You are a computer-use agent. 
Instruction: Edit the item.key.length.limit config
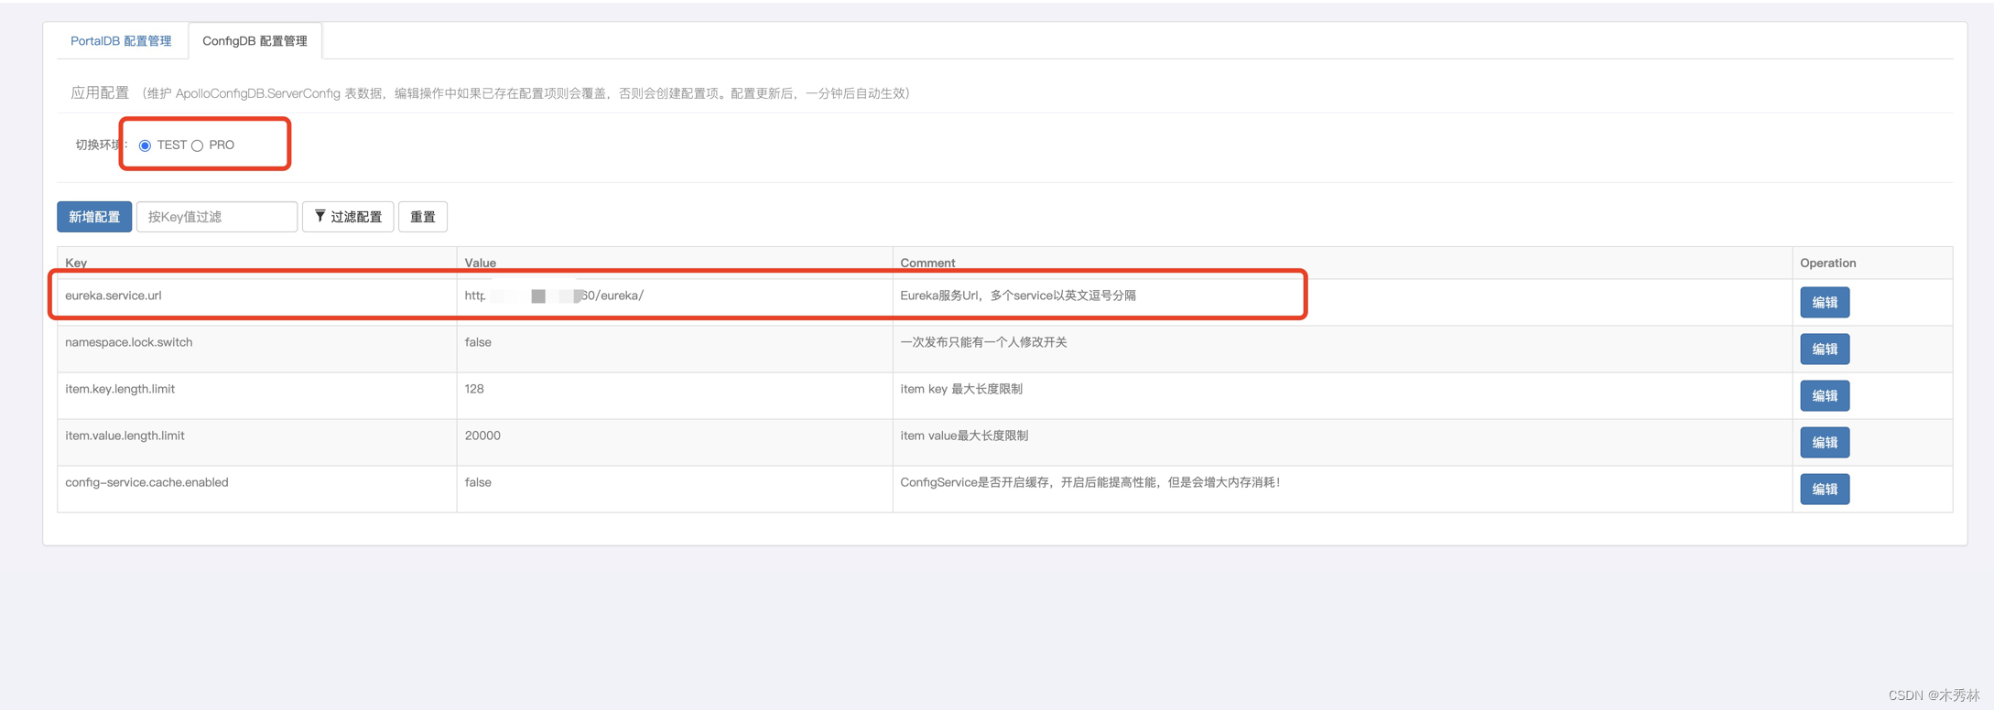point(1825,395)
